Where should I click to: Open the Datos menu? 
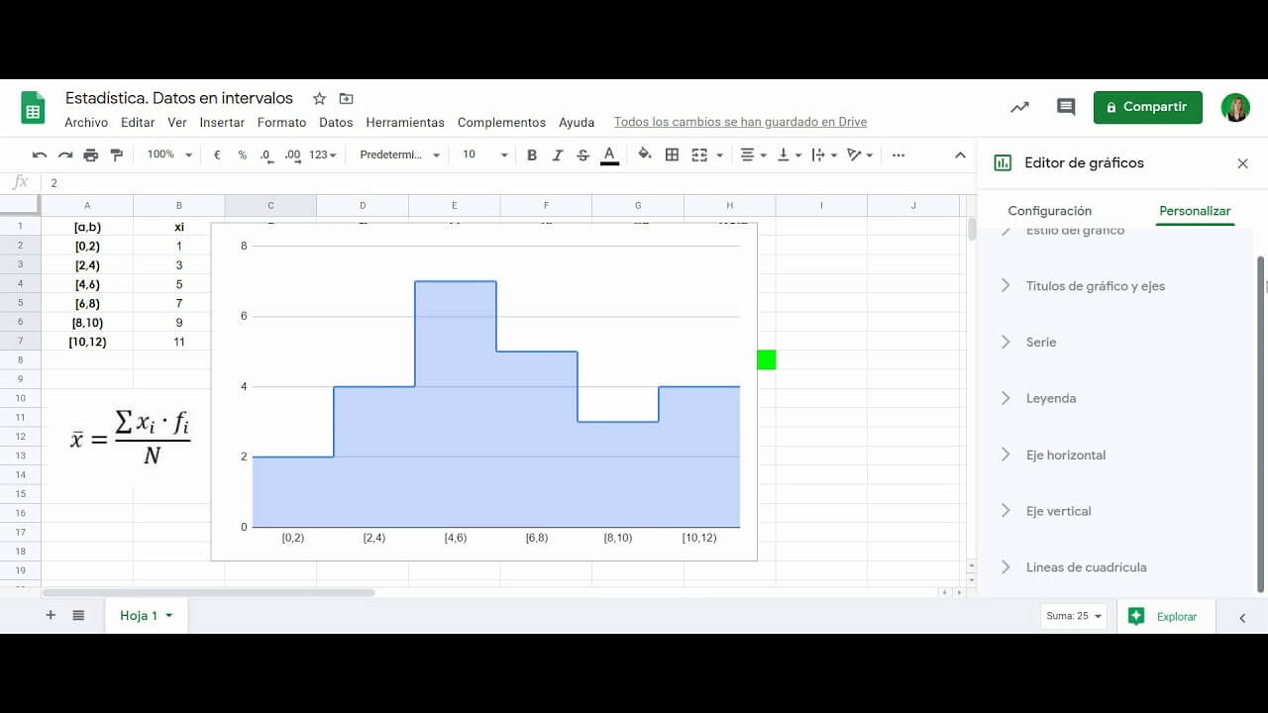(x=336, y=122)
